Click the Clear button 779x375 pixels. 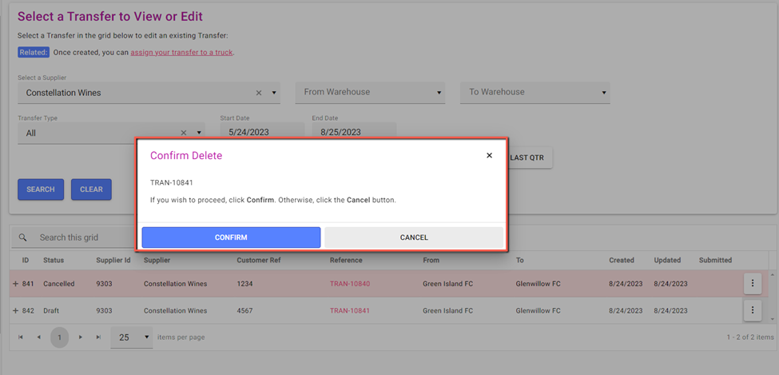[91, 189]
